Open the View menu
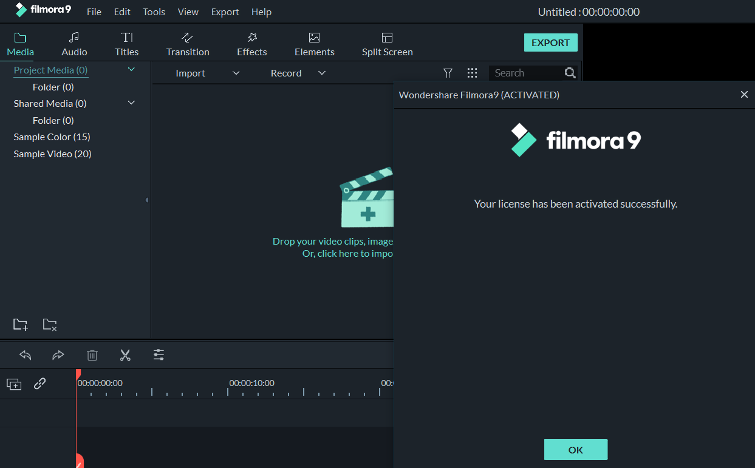Viewport: 755px width, 468px height. (188, 12)
